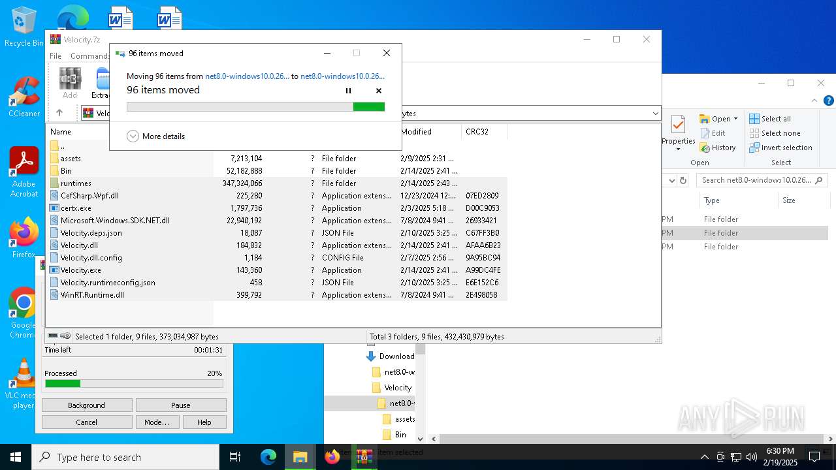The image size is (836, 470).
Task: Sort Explorer list by Type column
Action: pyautogui.click(x=712, y=200)
